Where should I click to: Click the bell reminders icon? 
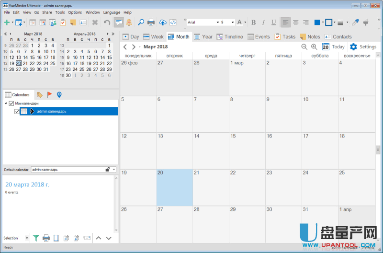point(129,23)
